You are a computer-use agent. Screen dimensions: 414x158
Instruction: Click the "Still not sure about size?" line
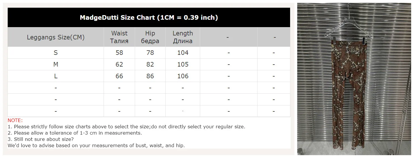(x=41, y=139)
